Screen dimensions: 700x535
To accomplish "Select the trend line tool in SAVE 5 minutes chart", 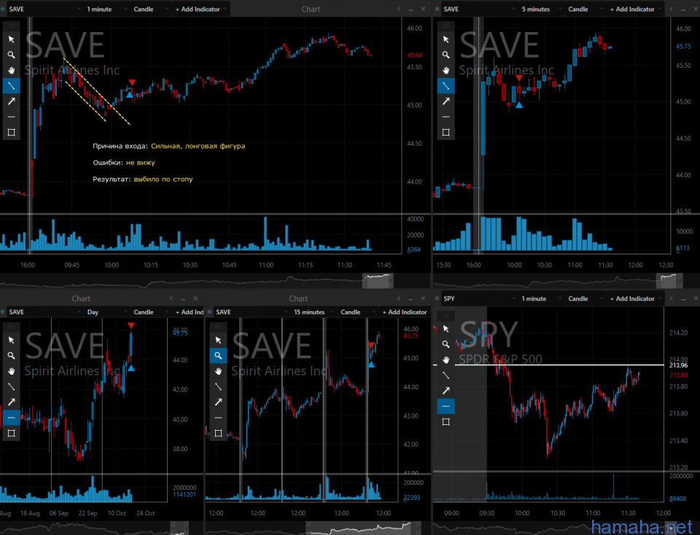I will [x=446, y=86].
